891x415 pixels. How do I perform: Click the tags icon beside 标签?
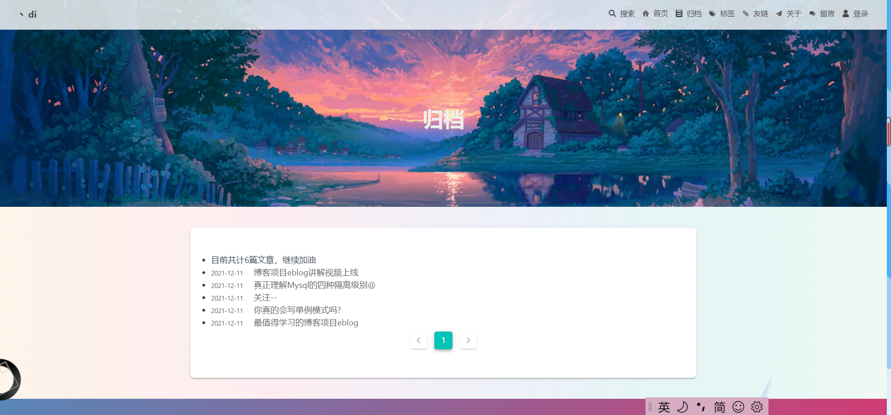click(712, 14)
